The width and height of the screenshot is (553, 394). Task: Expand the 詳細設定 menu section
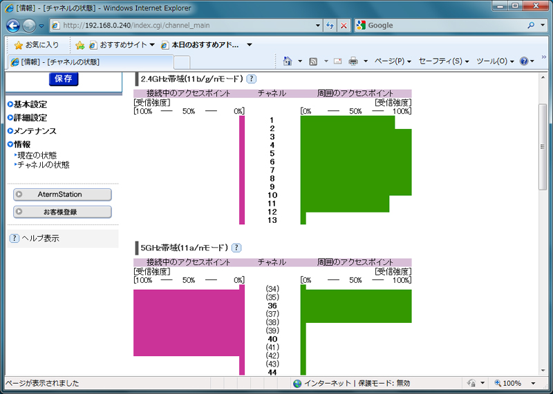[28, 117]
